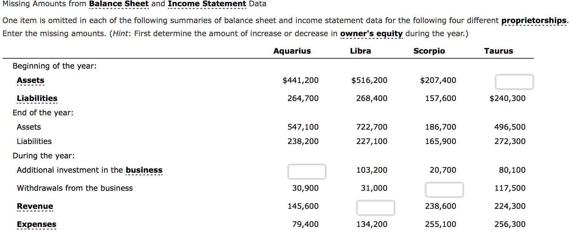Open the Revenue definition link
This screenshot has width=577, height=240.
coord(35,206)
